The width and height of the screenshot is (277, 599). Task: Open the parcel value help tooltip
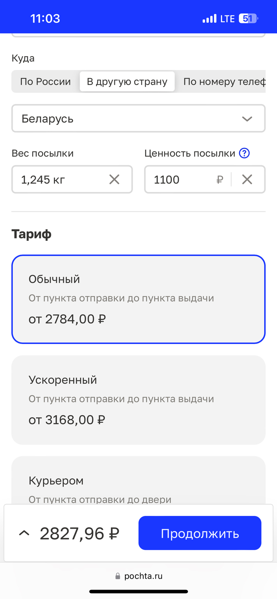(245, 153)
